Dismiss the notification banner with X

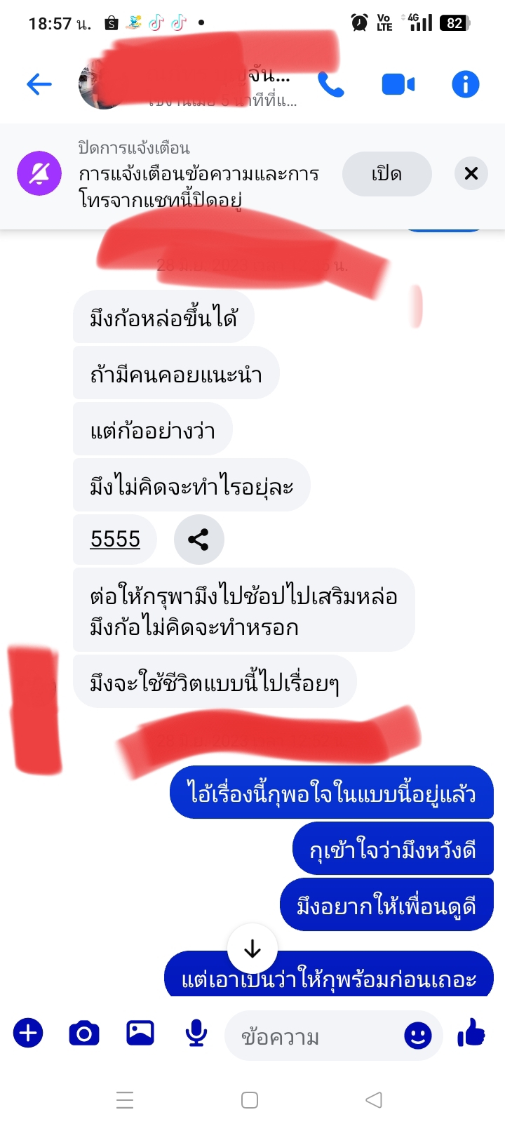(471, 173)
